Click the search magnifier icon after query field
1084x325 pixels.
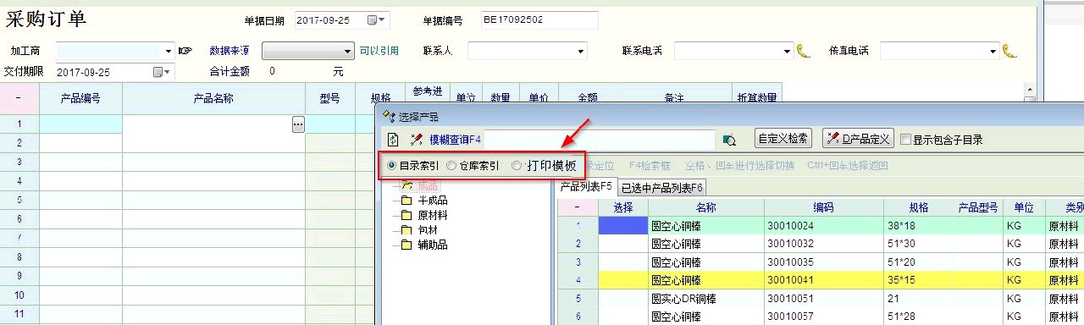point(729,140)
